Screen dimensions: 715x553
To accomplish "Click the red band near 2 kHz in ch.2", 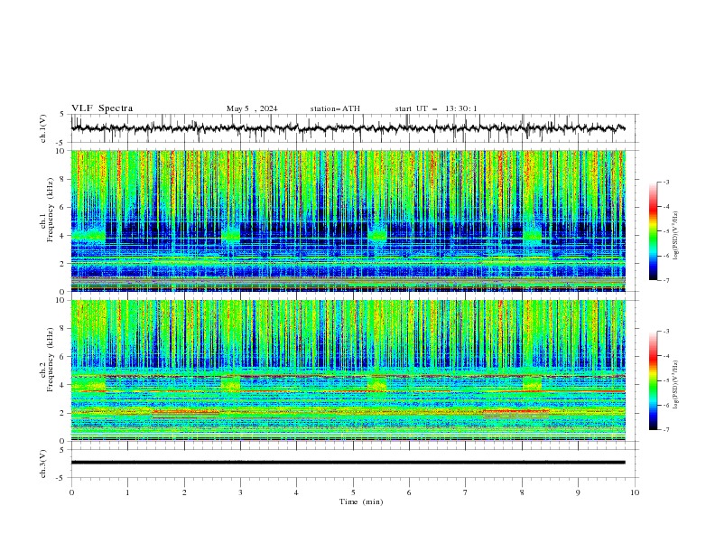I will (517, 411).
